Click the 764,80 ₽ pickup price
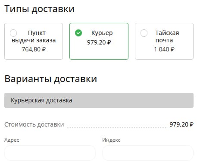The height and width of the screenshot is (165, 197). click(34, 49)
